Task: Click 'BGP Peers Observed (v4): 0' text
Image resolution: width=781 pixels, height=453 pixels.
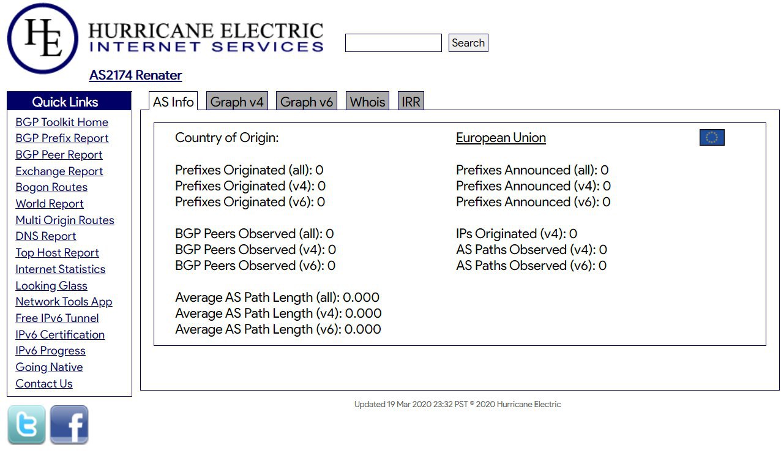Action: point(255,250)
